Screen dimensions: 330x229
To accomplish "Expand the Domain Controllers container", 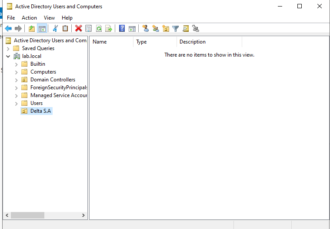I will pos(17,80).
